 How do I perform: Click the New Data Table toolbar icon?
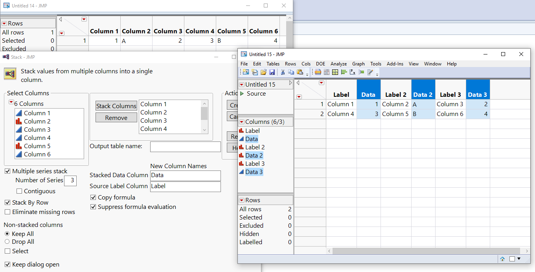tap(246, 72)
